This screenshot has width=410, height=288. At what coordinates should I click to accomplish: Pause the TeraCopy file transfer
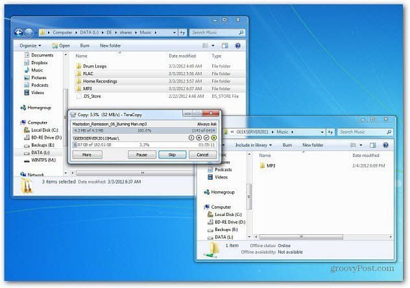tap(141, 155)
